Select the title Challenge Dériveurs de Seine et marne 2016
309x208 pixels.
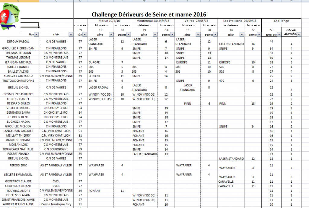click(149, 14)
